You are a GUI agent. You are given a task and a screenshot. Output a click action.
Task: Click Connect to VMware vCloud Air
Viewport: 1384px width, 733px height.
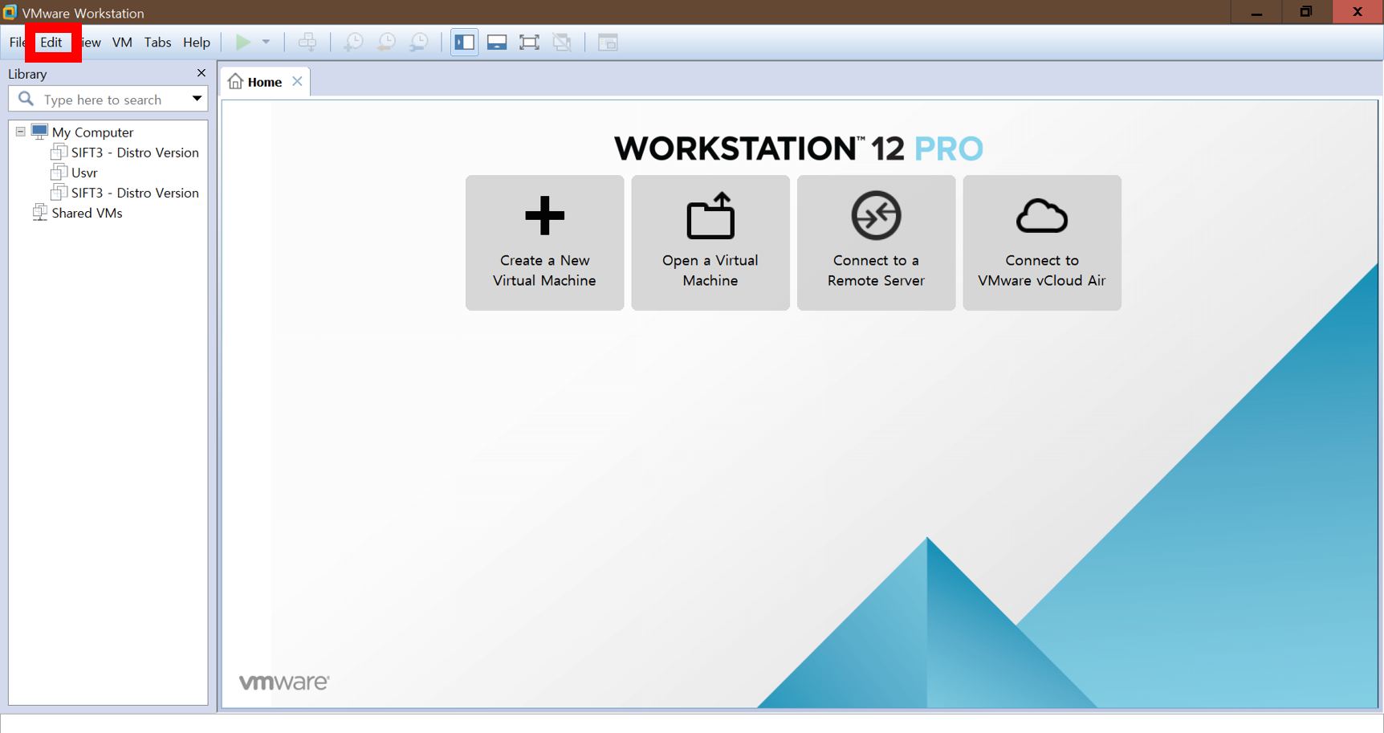[x=1042, y=242]
